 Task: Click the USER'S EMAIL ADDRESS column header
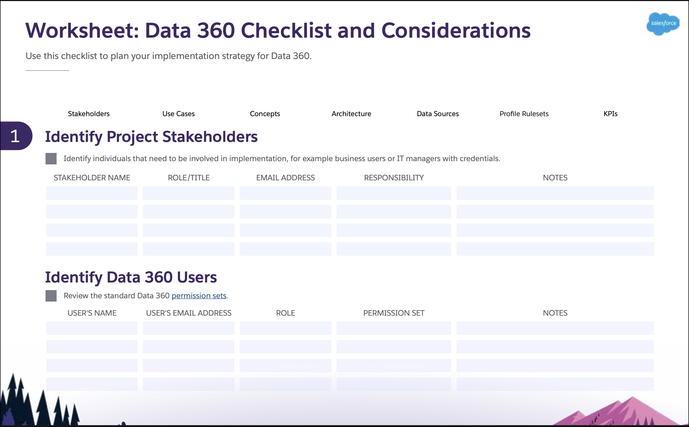click(x=188, y=313)
